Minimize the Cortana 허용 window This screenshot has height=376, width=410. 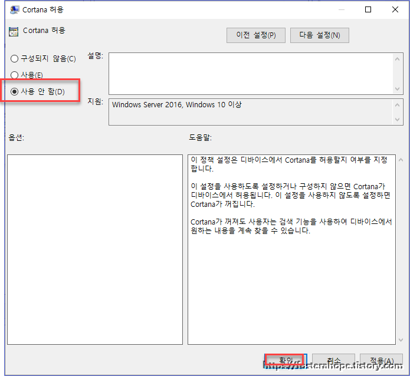(x=341, y=9)
